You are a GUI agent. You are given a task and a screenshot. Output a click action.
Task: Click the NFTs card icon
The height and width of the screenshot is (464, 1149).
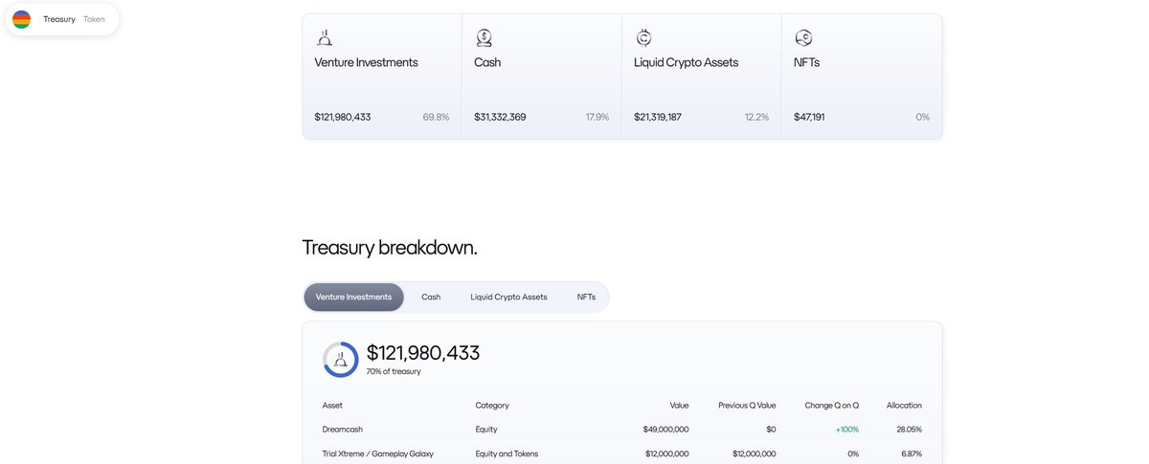click(x=803, y=37)
